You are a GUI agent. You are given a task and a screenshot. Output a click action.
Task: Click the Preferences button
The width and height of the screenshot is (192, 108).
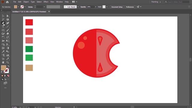[130, 7]
